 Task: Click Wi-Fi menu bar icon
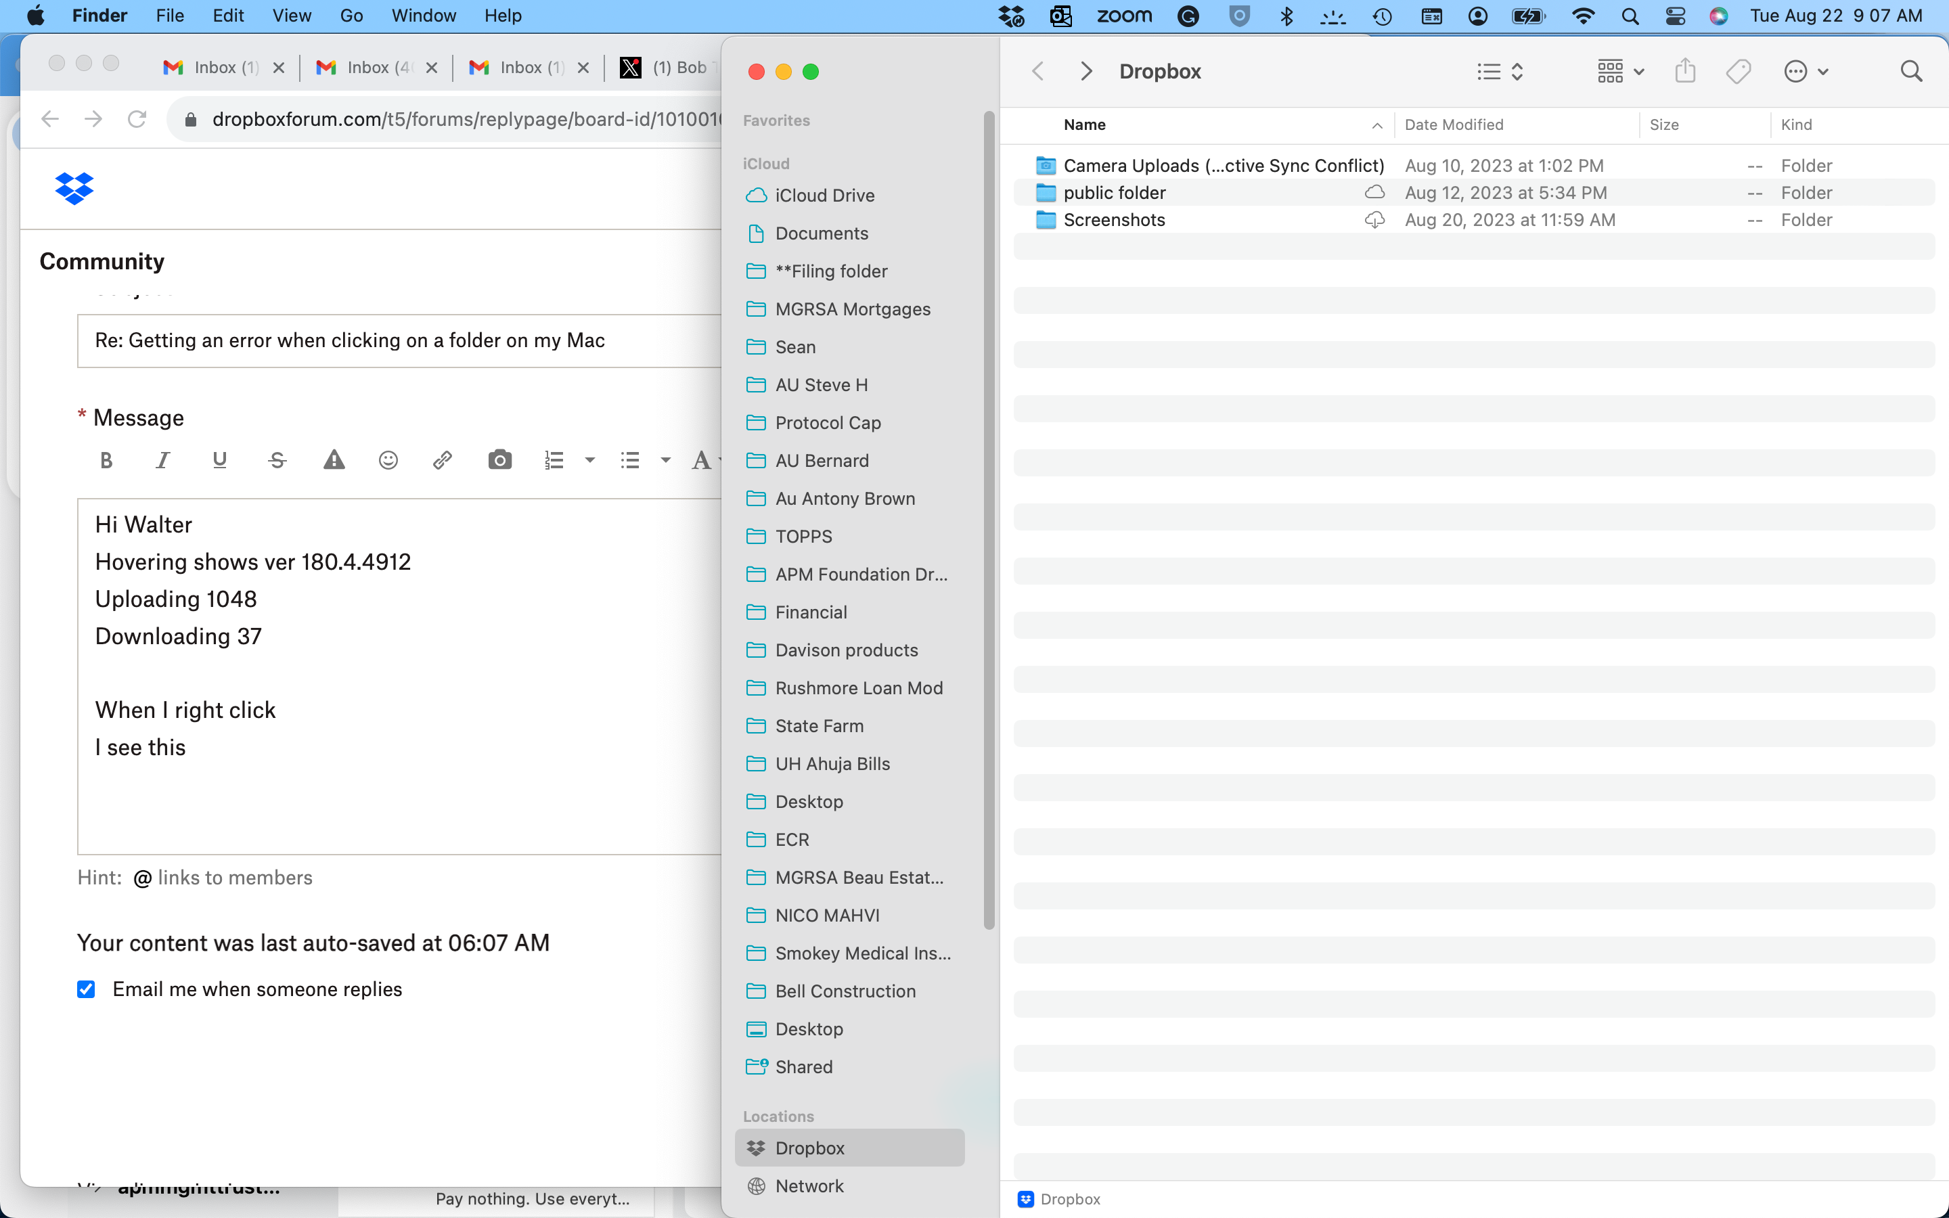click(x=1584, y=16)
